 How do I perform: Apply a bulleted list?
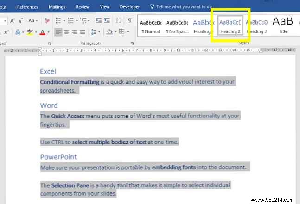[58, 20]
